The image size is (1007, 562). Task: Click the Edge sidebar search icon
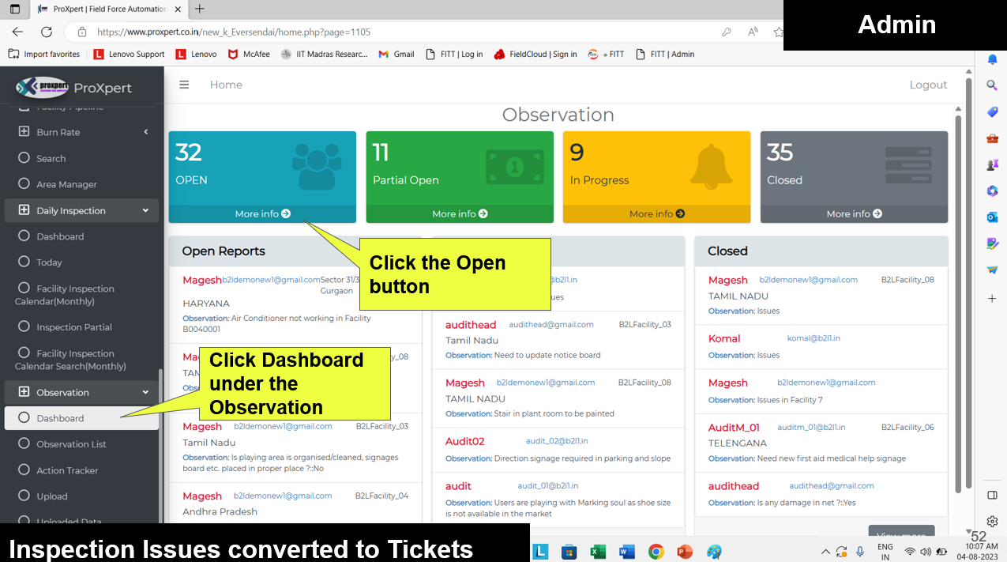pyautogui.click(x=993, y=85)
